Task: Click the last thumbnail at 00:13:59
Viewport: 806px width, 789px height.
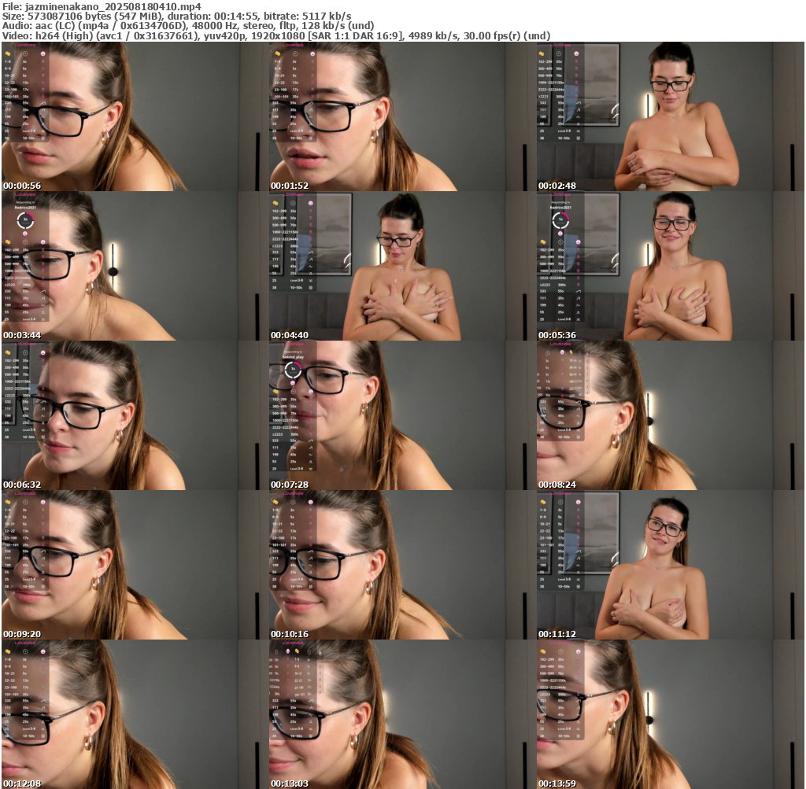Action: coord(670,714)
